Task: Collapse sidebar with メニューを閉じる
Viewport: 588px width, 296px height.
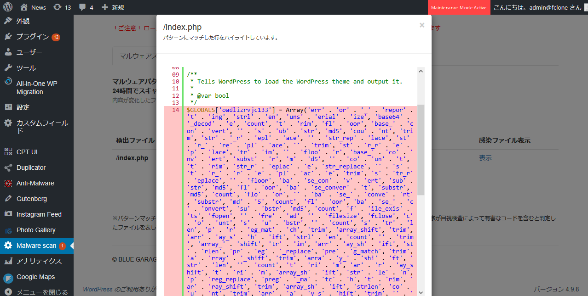Action: (x=42, y=292)
